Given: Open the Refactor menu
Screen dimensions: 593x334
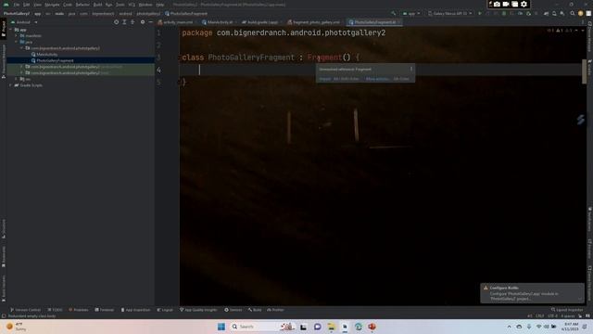Looking at the screenshot, I should [82, 5].
